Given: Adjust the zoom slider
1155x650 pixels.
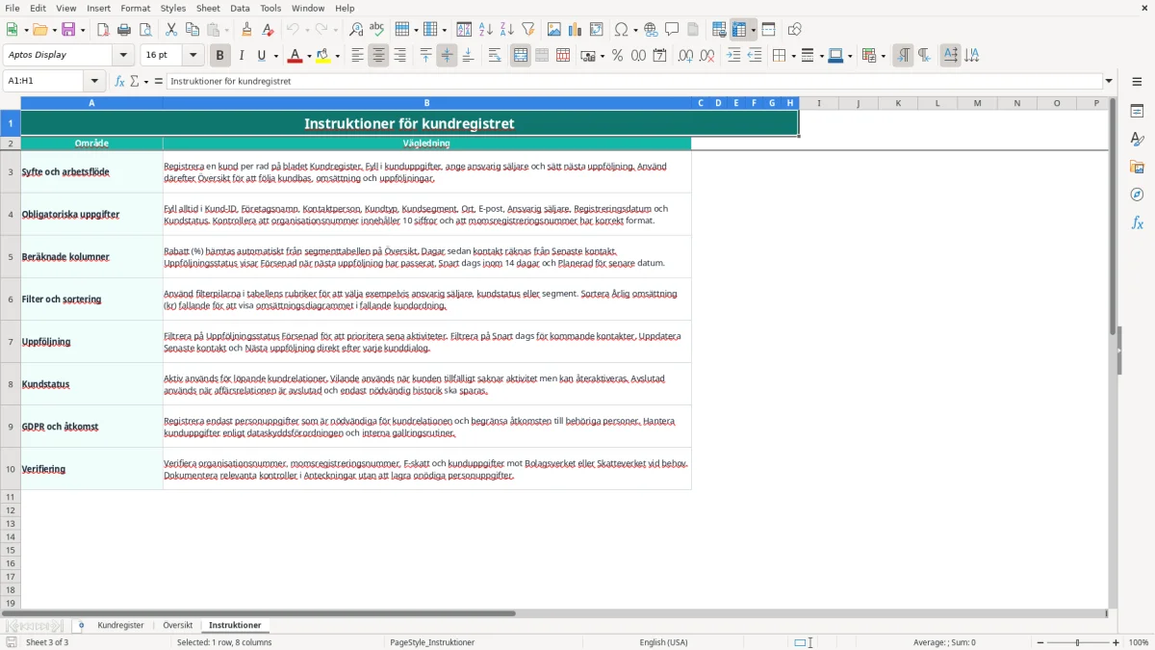Looking at the screenshot, I should click(1077, 642).
